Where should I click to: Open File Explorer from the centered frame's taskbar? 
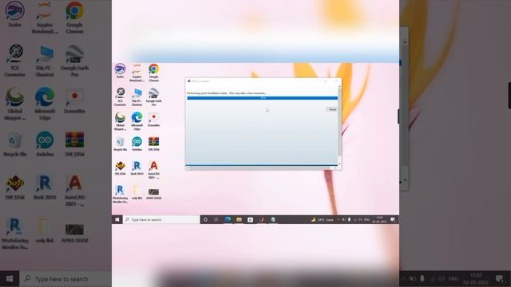pyautogui.click(x=239, y=220)
